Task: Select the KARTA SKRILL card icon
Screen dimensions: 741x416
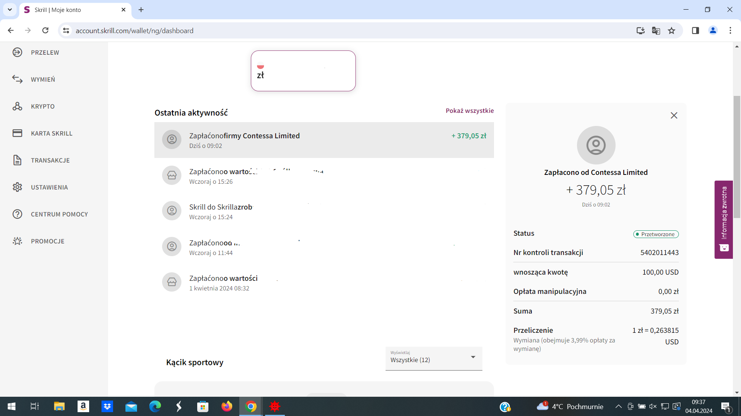Action: (17, 133)
